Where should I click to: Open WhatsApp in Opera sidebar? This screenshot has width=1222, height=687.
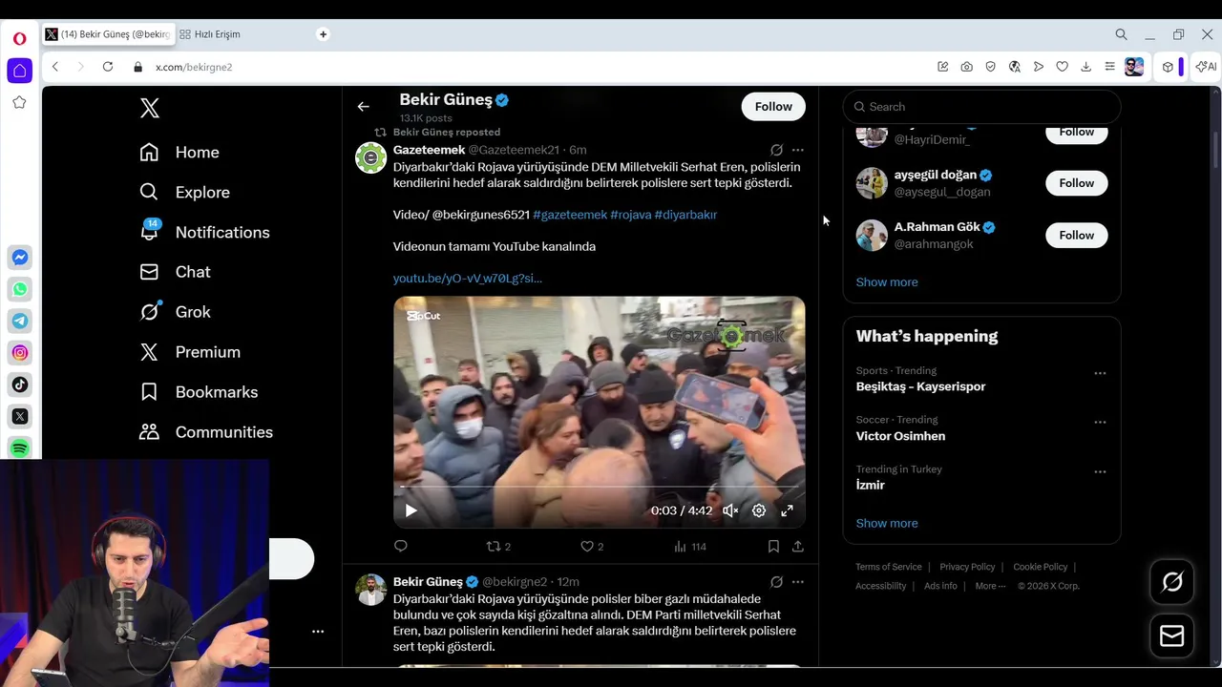[19, 289]
